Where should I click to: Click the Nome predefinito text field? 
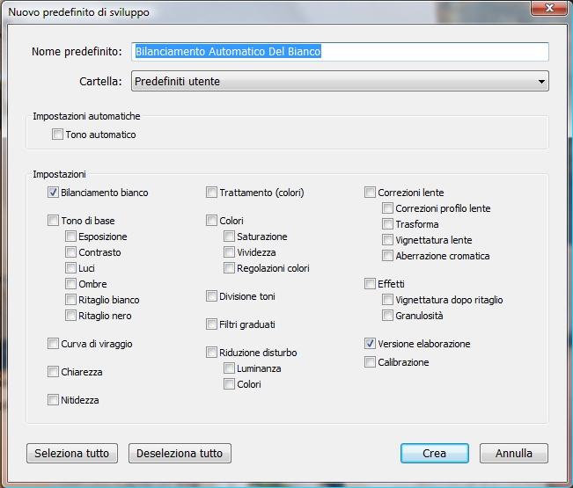(x=340, y=52)
